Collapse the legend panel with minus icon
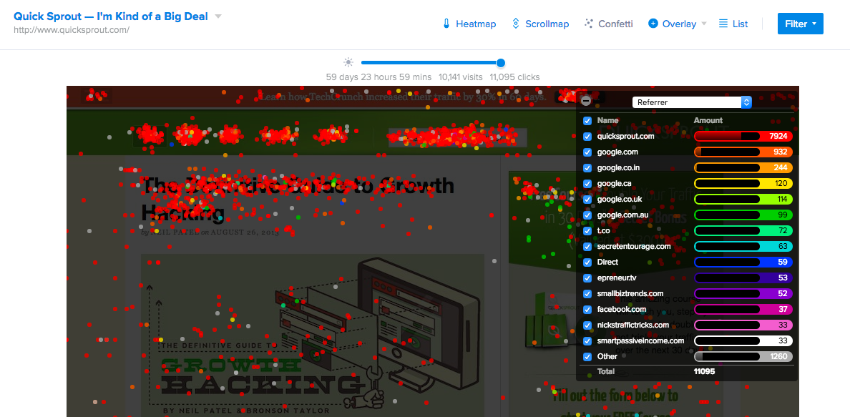The image size is (850, 417). (x=585, y=101)
